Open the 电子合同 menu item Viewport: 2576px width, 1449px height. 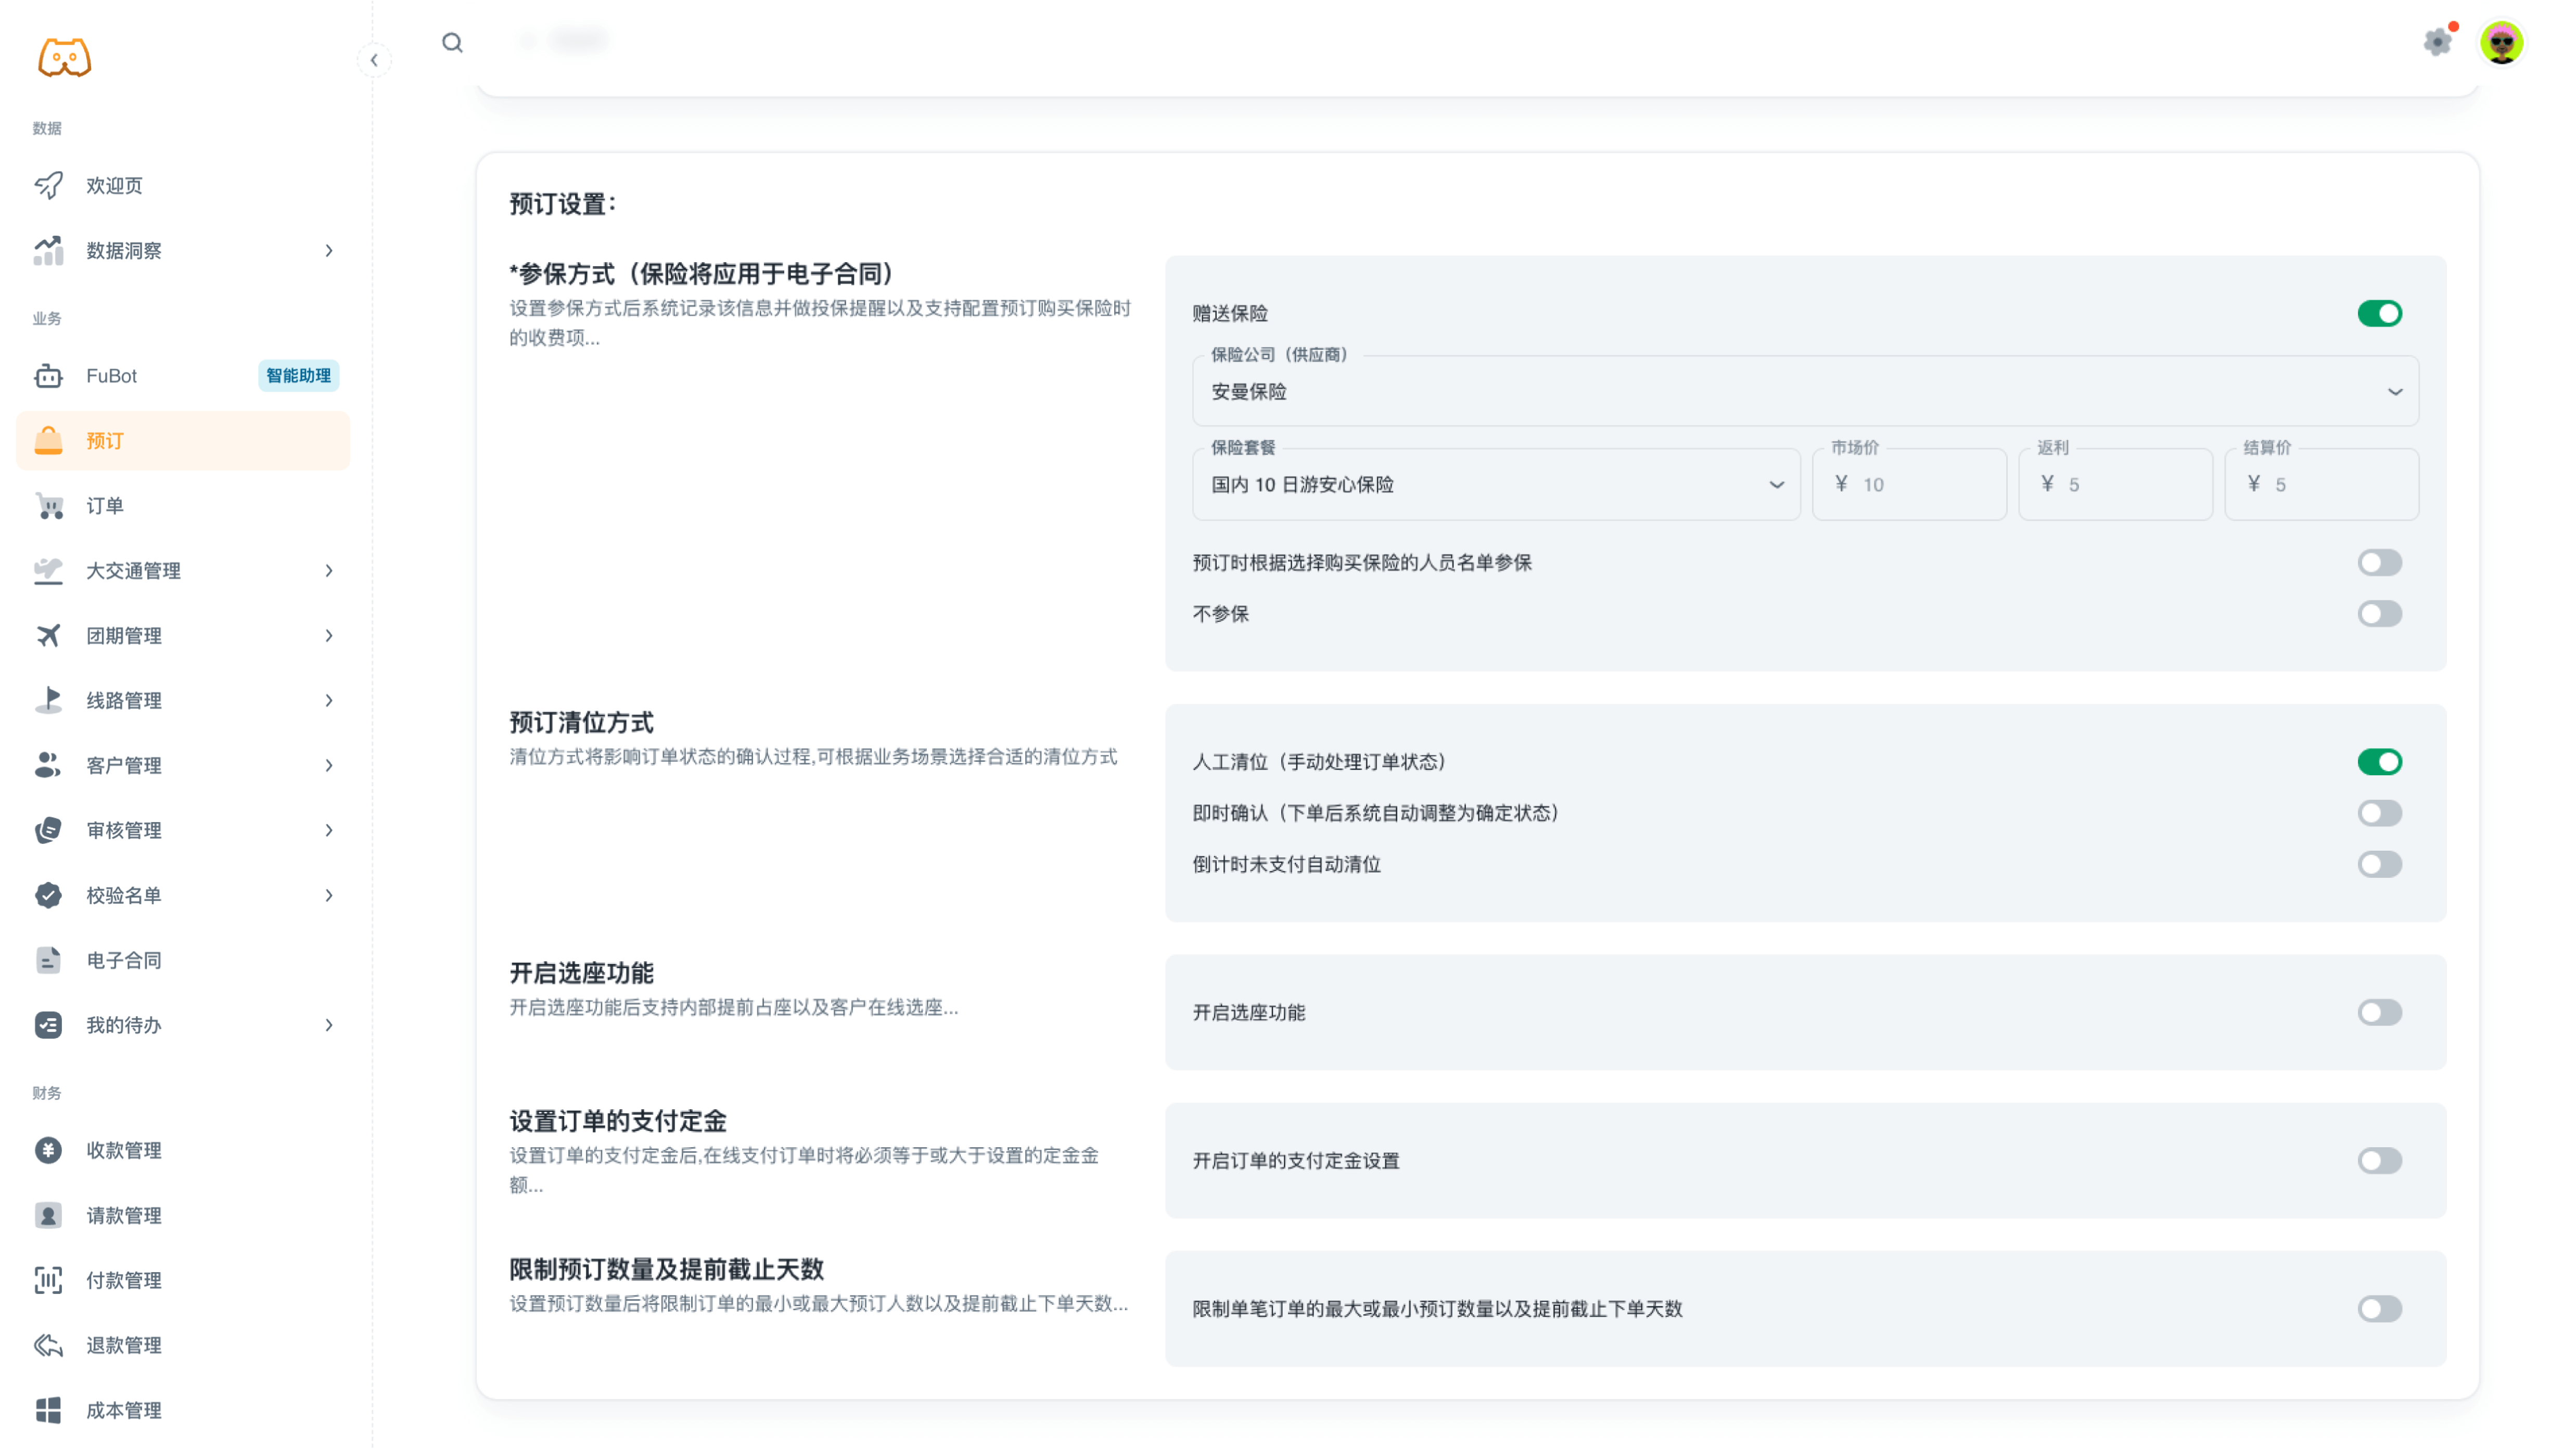pyautogui.click(x=184, y=961)
